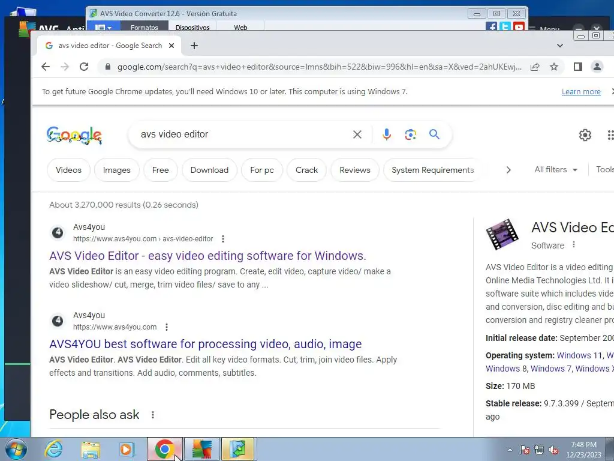Switch to AVS Video Converter from the taskbar
The height and width of the screenshot is (461, 614).
[239, 449]
